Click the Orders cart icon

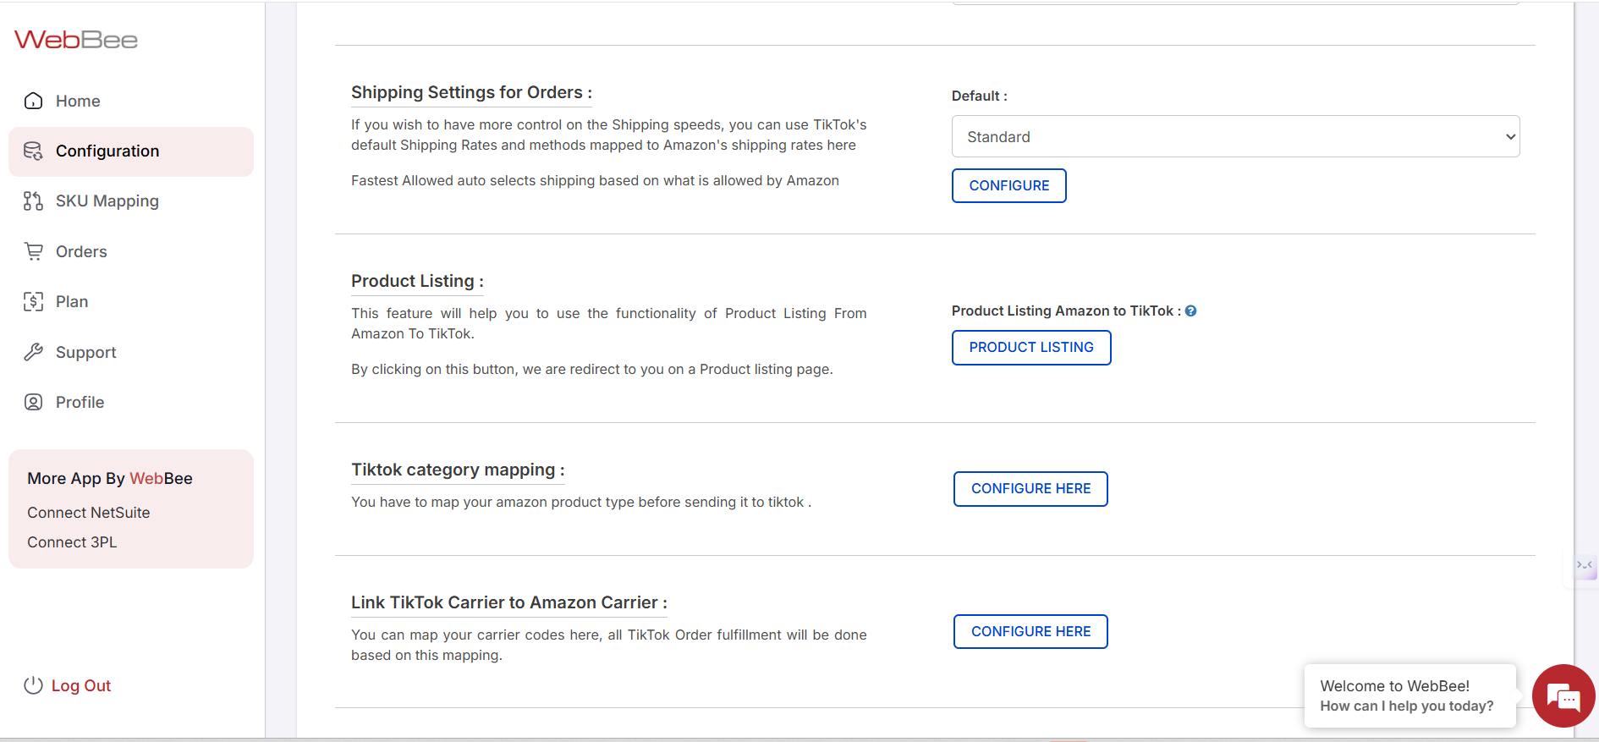pos(33,251)
